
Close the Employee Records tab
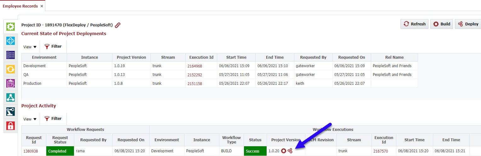[x=42, y=6]
